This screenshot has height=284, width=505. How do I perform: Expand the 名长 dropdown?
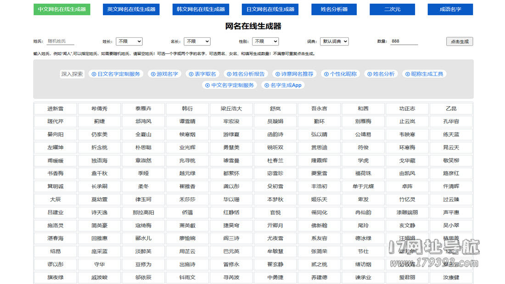[197, 41]
